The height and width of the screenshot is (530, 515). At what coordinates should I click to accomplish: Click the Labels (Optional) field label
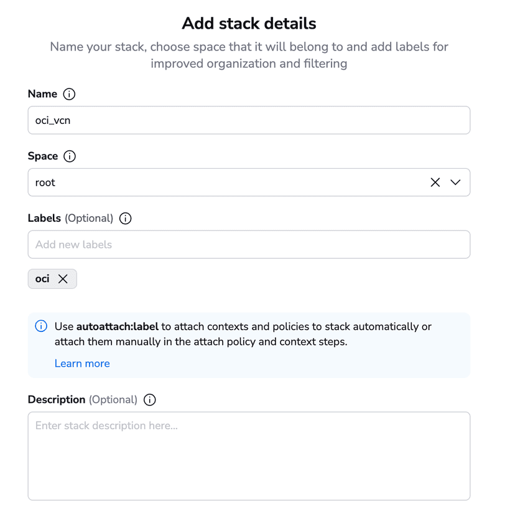[70, 218]
